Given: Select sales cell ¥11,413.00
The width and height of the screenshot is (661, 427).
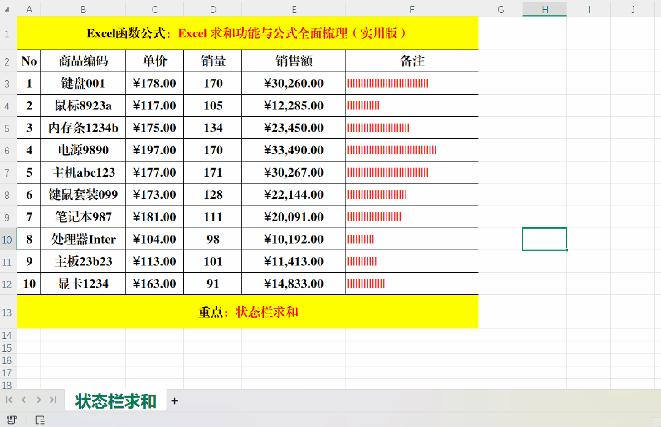Looking at the screenshot, I should click(x=294, y=261).
